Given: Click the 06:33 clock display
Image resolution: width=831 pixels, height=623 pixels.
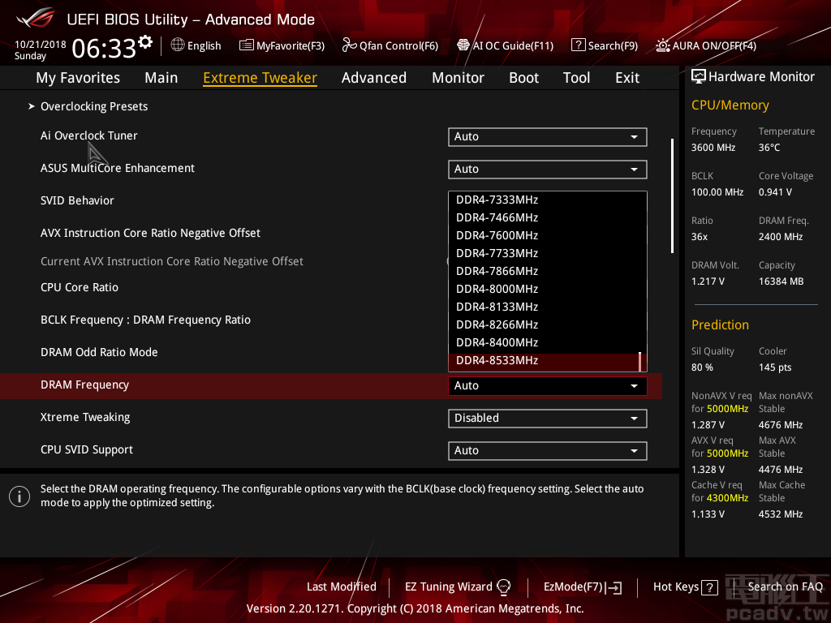Looking at the screenshot, I should 105,48.
